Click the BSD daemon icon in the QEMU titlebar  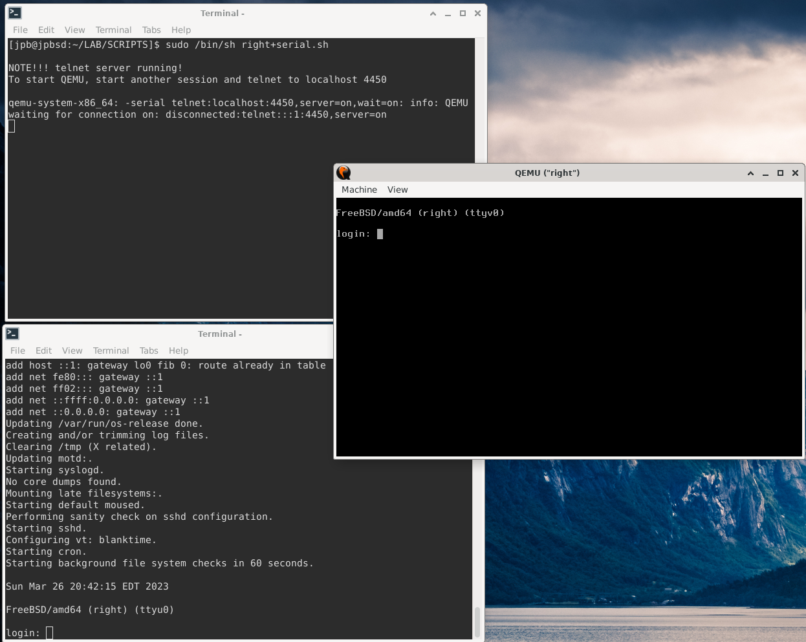coord(343,173)
